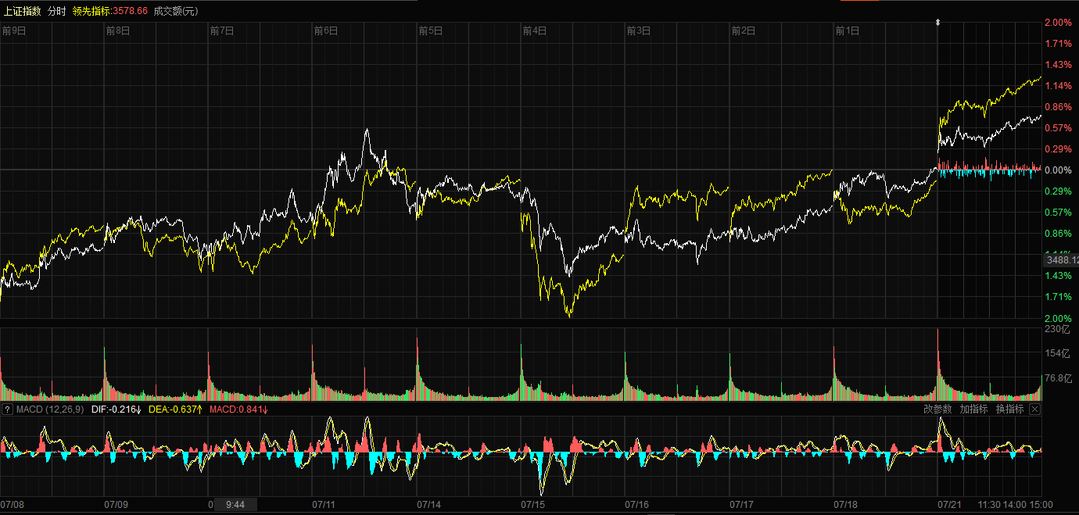
Task: Click the 成交额(元) turnover label
Action: coord(176,11)
